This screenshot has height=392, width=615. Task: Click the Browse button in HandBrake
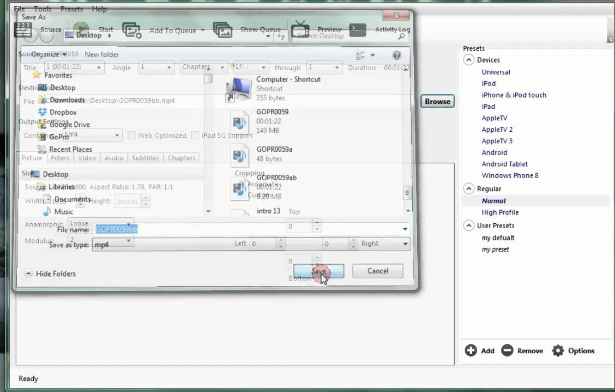[x=437, y=101]
